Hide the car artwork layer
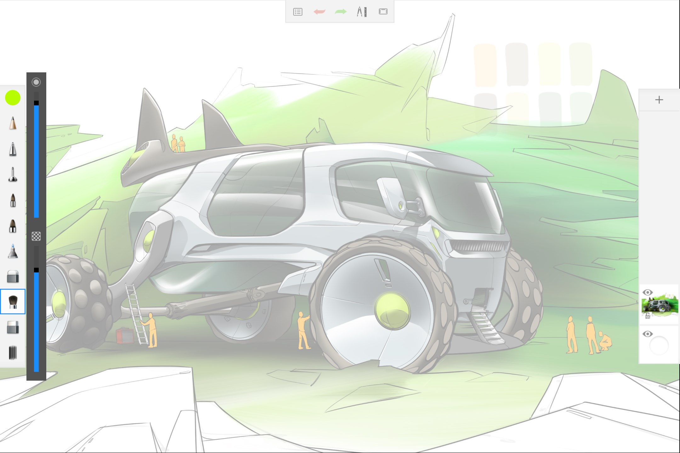 [x=647, y=292]
